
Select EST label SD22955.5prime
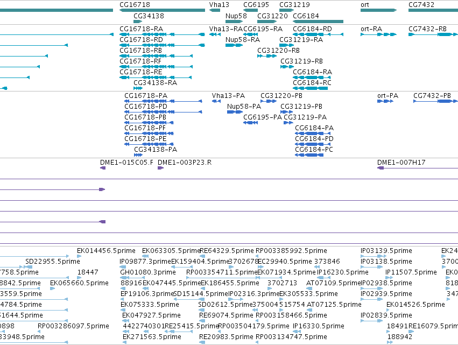[53, 262]
